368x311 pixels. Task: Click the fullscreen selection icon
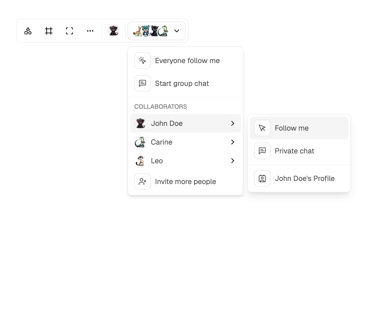pyautogui.click(x=69, y=31)
